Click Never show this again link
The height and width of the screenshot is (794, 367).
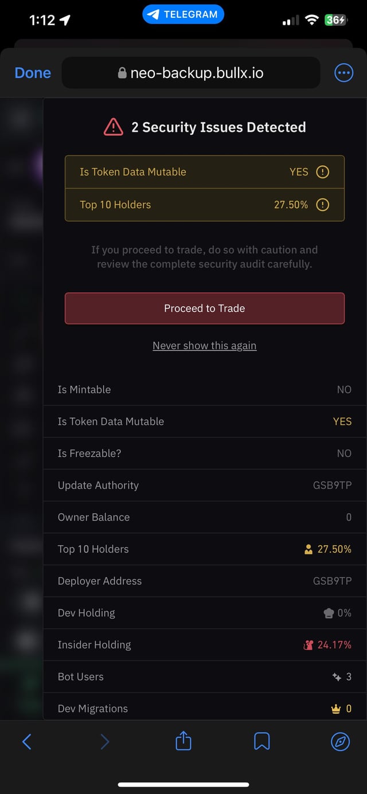[204, 346]
